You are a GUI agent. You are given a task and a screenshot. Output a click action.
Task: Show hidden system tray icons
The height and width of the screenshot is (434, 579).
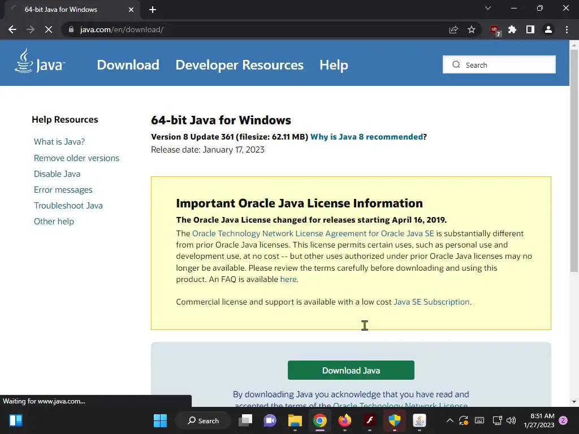[450, 420]
